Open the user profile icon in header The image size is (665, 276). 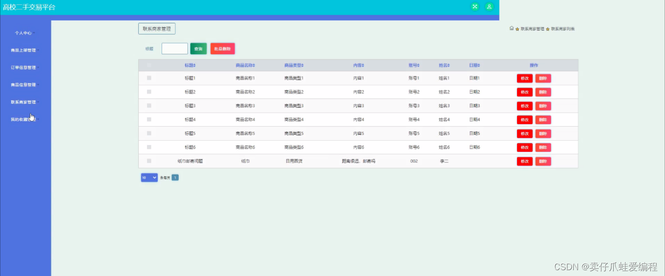489,7
